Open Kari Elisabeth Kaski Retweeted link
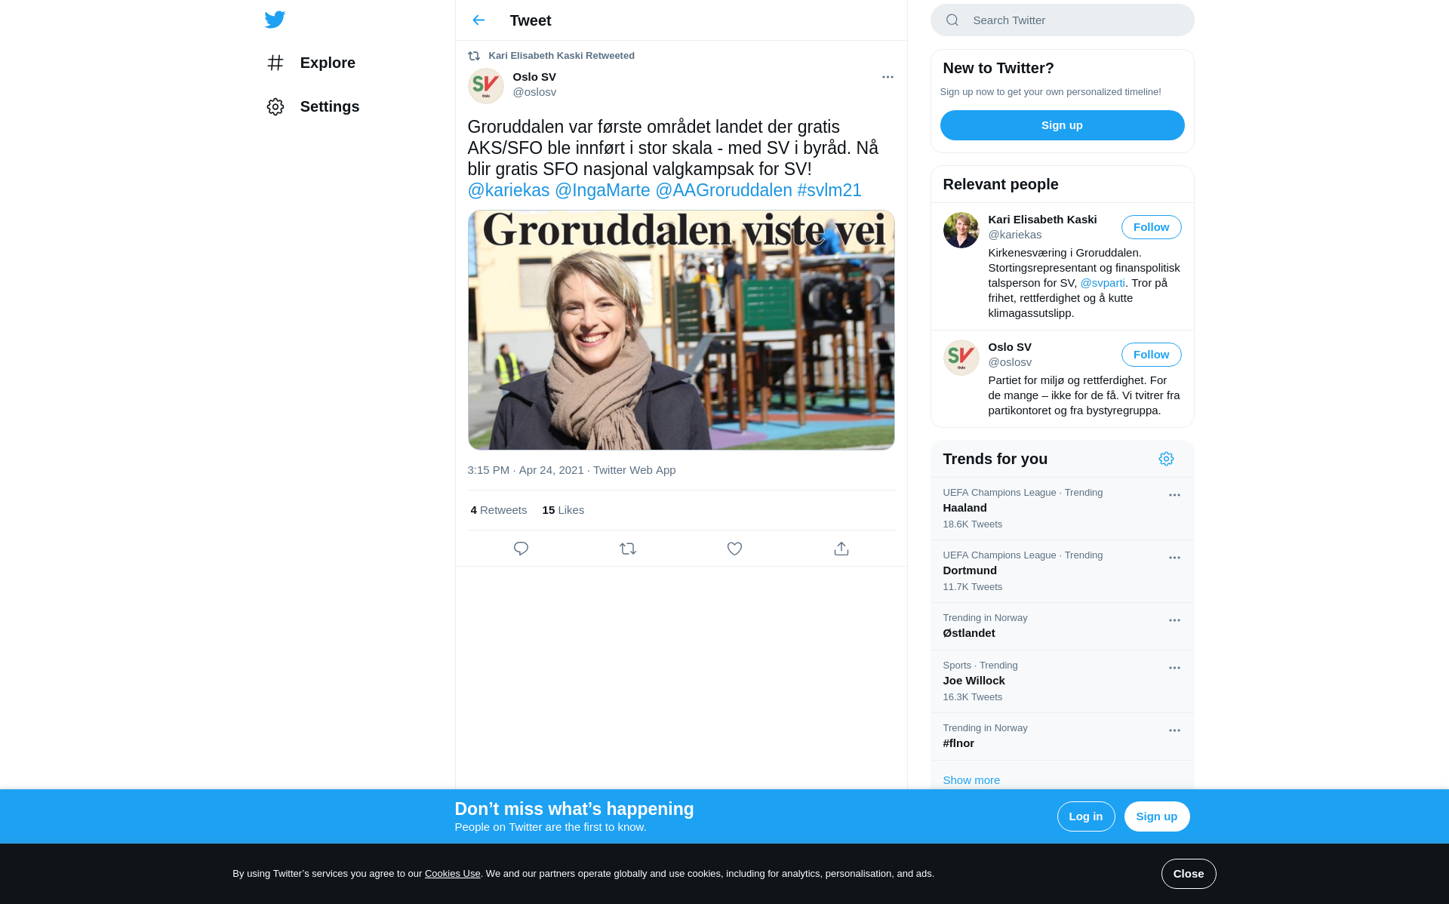The width and height of the screenshot is (1449, 904). (x=561, y=56)
